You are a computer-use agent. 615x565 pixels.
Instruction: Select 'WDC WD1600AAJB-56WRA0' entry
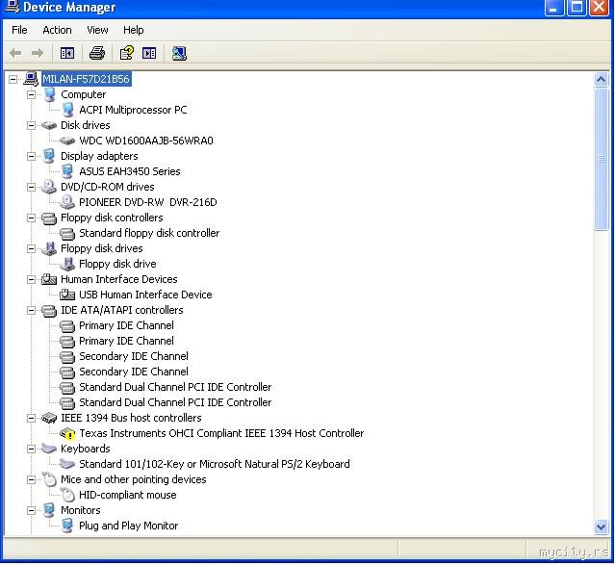point(146,141)
